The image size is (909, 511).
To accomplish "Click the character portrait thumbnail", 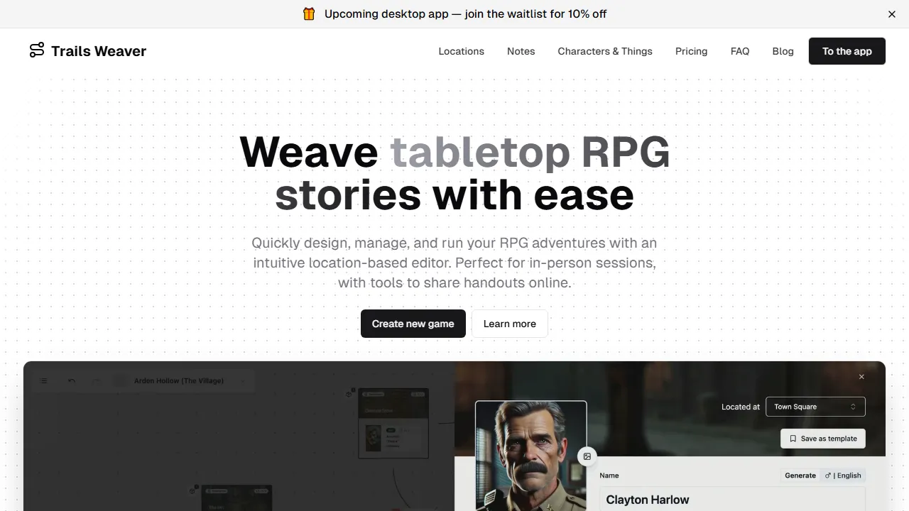I will [530, 454].
